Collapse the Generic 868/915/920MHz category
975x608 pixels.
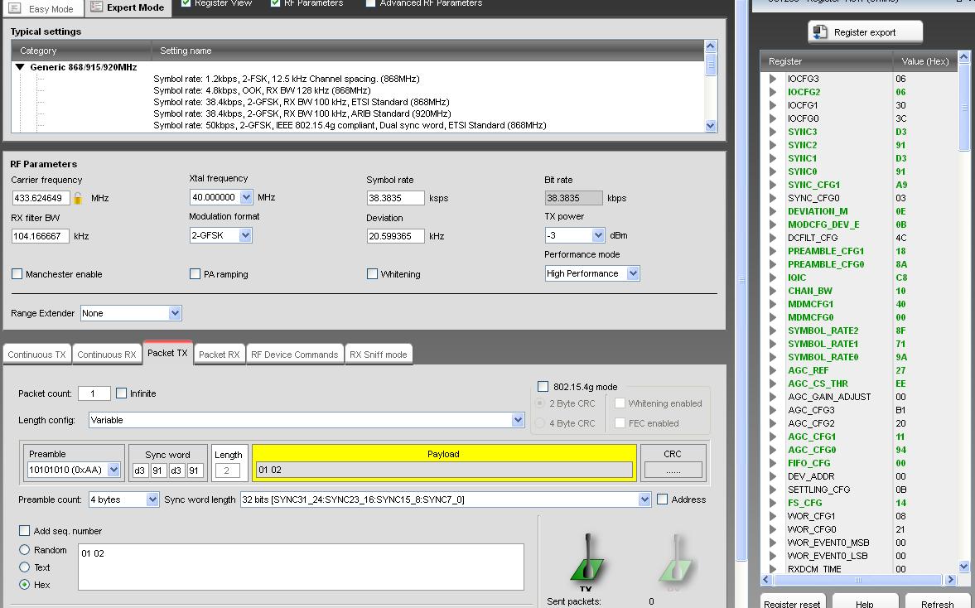point(20,67)
